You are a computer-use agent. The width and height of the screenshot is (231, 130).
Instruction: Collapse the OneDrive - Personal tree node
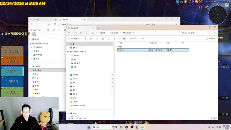[x=68, y=51]
